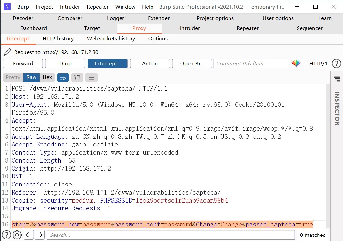
Task: Open the HTTP history sub-tab
Action: coord(58,38)
